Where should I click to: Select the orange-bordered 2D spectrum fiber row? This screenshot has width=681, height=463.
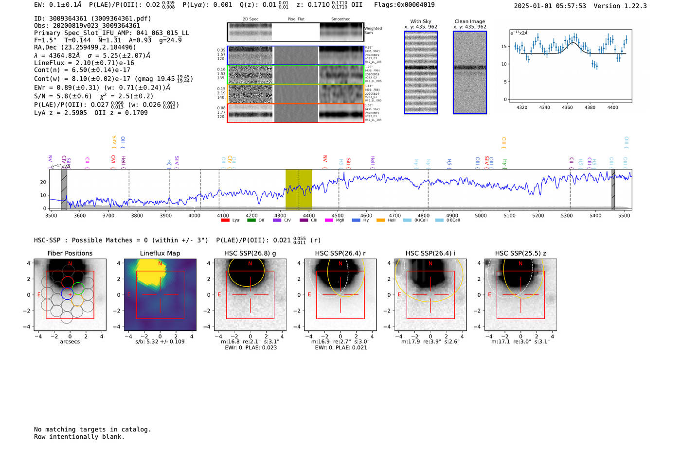295,94
